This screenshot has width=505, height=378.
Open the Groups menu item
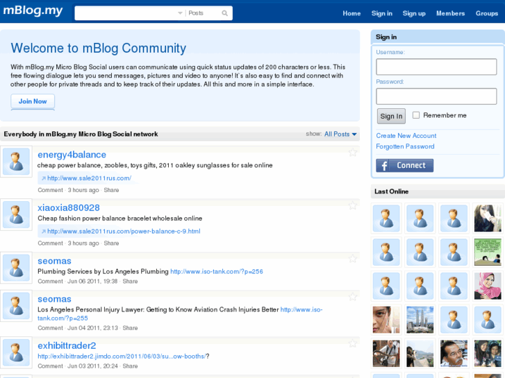point(487,13)
